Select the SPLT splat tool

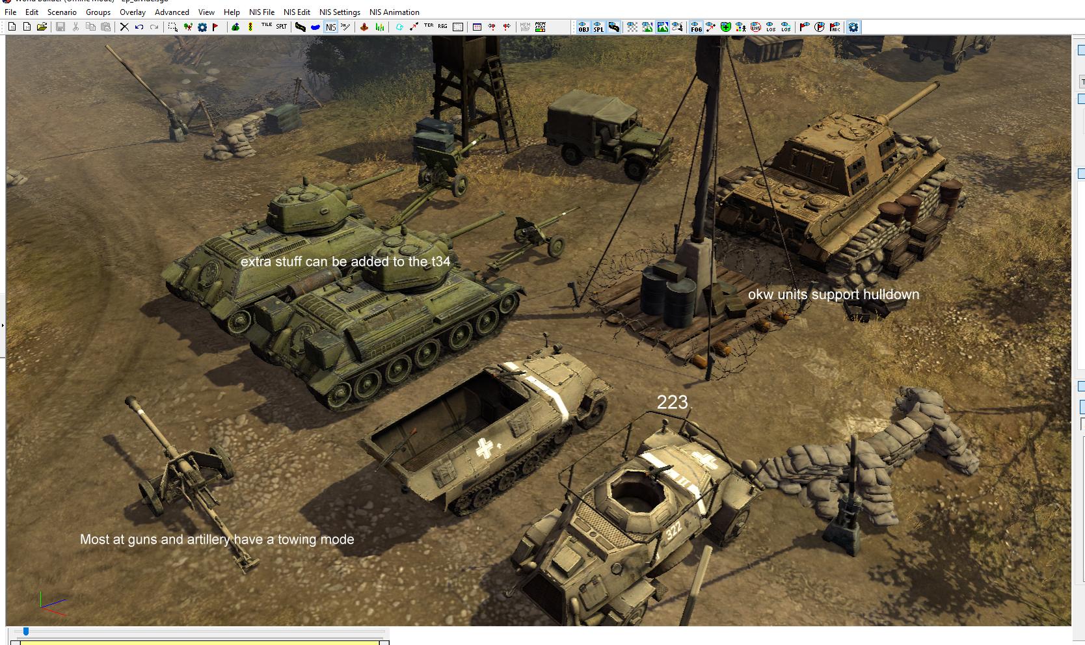click(282, 27)
